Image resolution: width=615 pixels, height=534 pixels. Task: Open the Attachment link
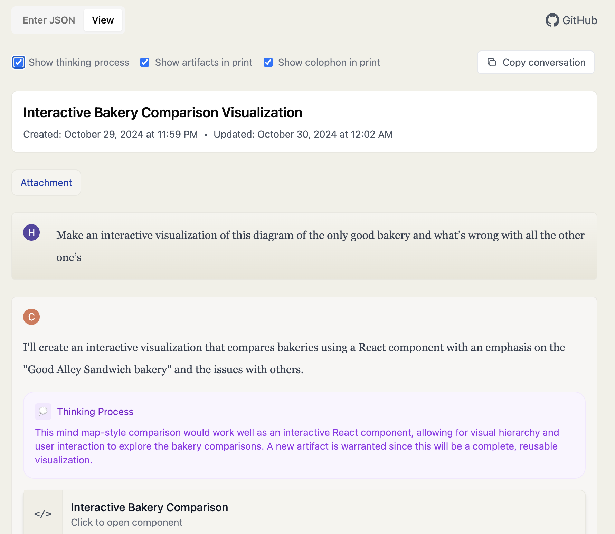[46, 183]
